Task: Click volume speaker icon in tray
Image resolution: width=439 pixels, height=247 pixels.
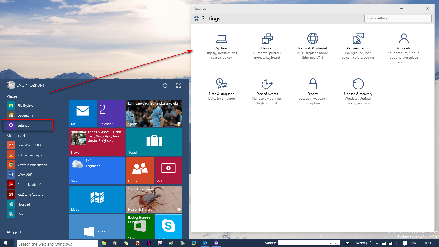Action: 397,243
